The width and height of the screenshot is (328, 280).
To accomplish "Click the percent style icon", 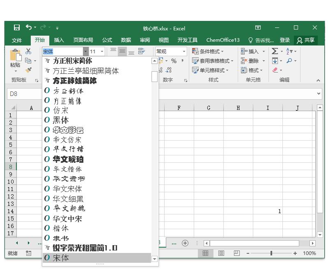I will click(x=173, y=61).
